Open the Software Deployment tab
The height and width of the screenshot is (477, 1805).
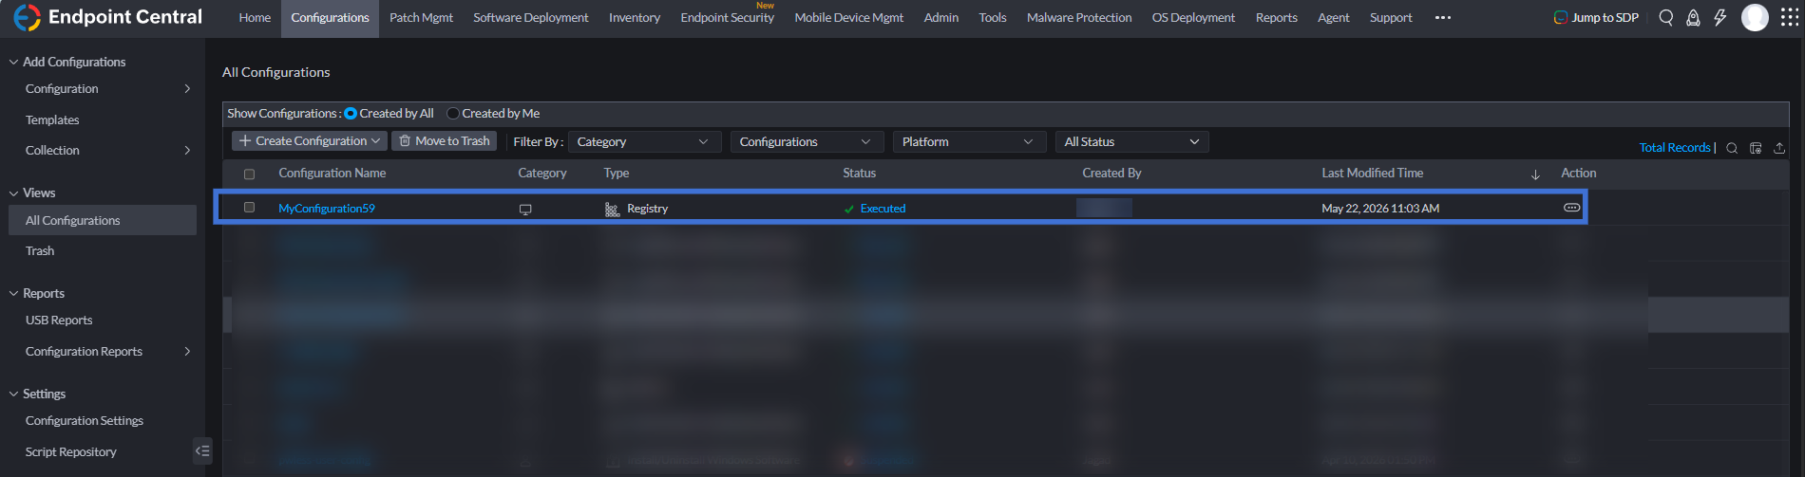coord(531,17)
